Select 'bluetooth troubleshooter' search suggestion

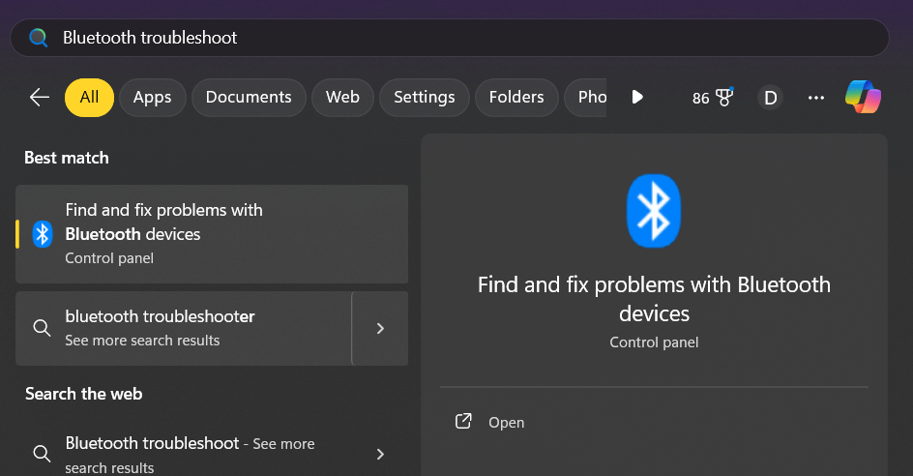(184, 328)
